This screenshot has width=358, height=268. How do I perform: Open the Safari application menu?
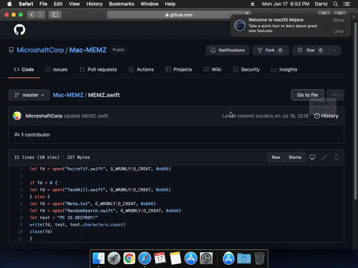click(x=26, y=4)
